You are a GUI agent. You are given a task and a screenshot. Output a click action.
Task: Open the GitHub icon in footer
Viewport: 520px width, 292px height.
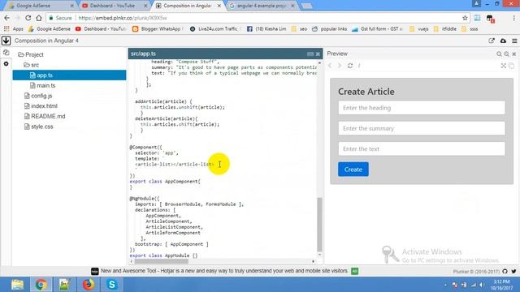505,271
